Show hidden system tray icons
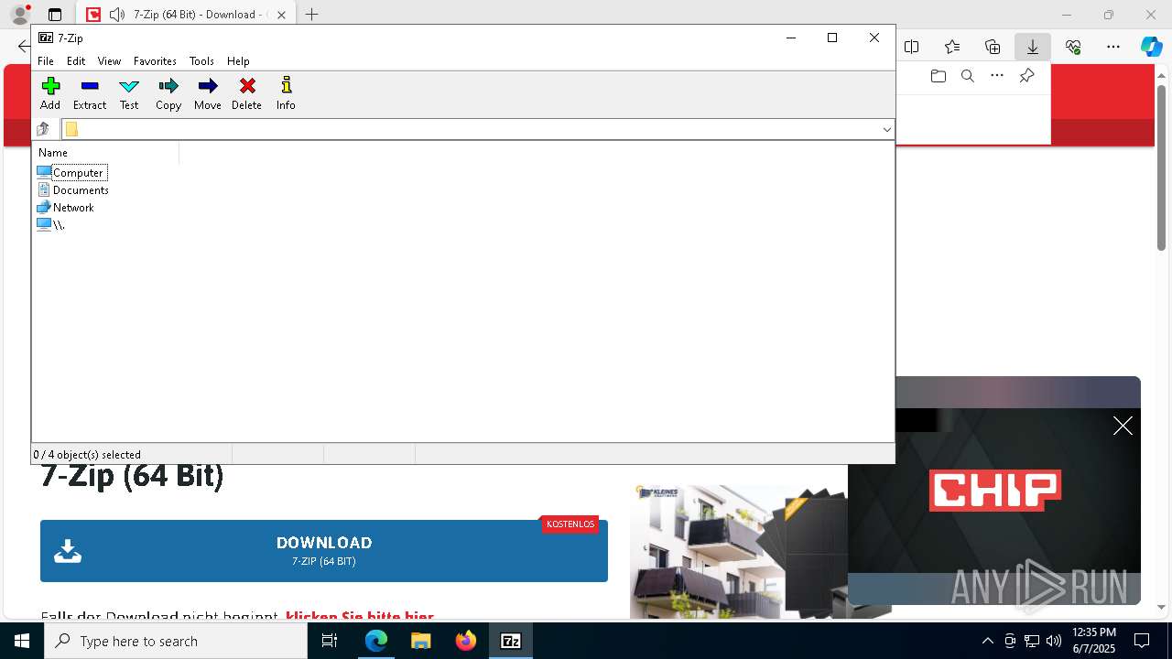This screenshot has height=659, width=1172. click(987, 641)
